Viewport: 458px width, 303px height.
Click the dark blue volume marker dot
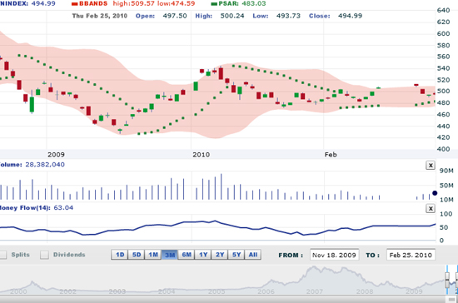point(435,193)
